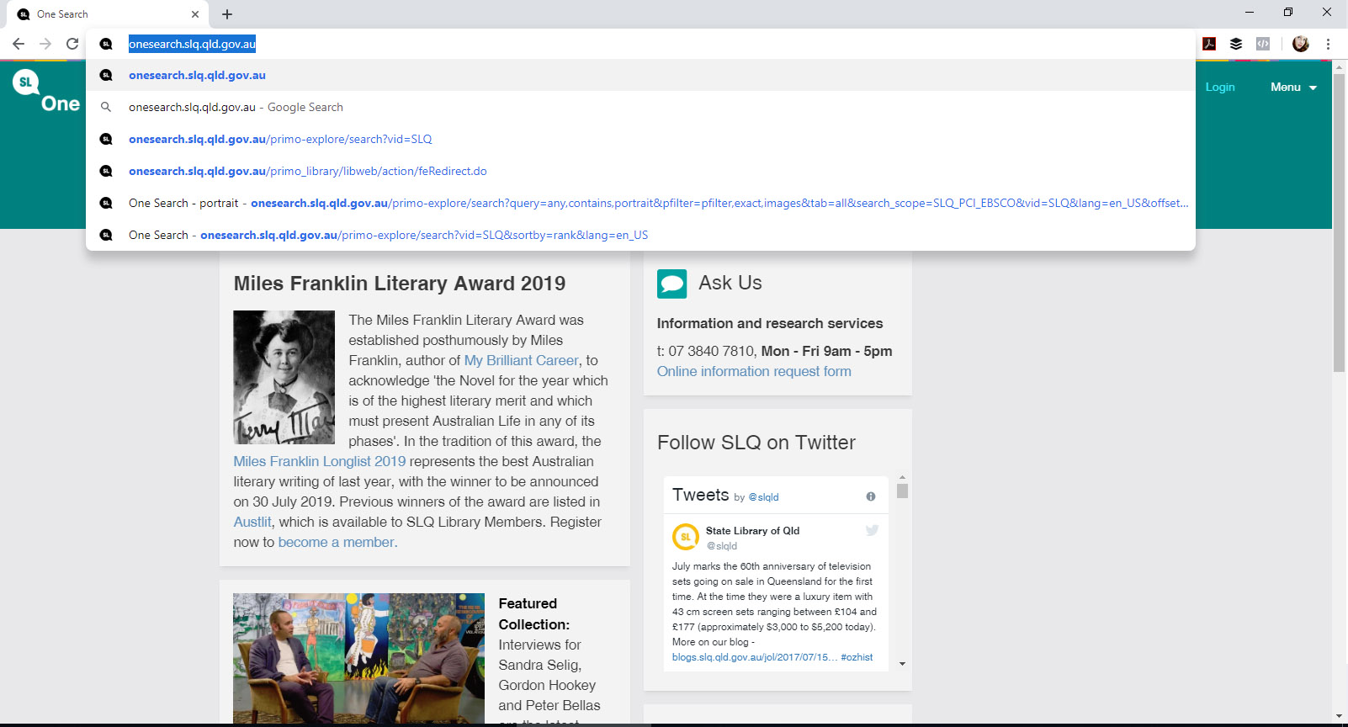Click the #ozhist hashtag
Screen dimensions: 1348x727
tap(857, 657)
